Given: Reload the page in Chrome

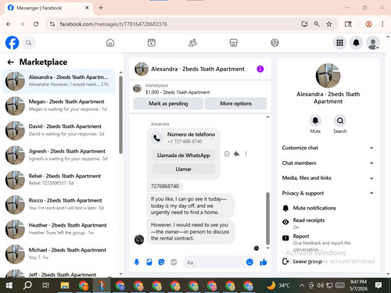Looking at the screenshot, I should (36, 24).
